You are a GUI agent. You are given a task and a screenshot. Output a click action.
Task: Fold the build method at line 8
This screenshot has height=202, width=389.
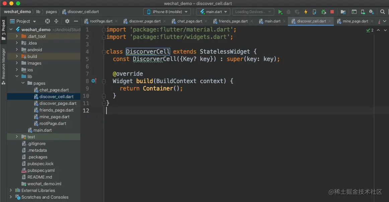pyautogui.click(x=104, y=81)
